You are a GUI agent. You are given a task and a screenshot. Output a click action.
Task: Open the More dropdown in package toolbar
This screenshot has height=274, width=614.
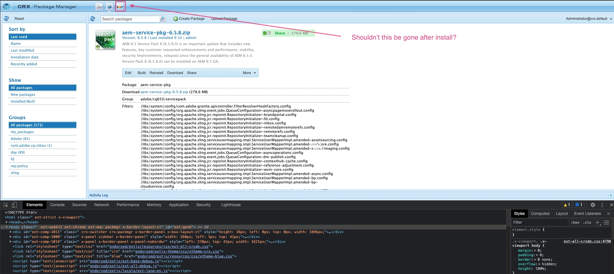pos(249,73)
